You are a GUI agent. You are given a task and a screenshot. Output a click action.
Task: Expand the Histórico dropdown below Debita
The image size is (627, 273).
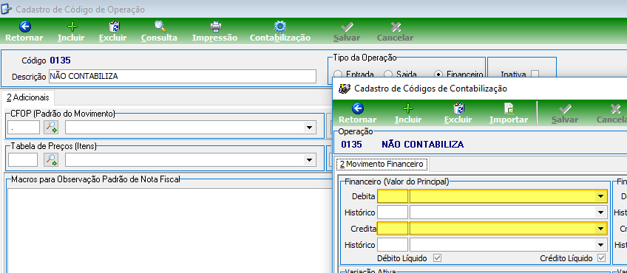[x=600, y=212]
